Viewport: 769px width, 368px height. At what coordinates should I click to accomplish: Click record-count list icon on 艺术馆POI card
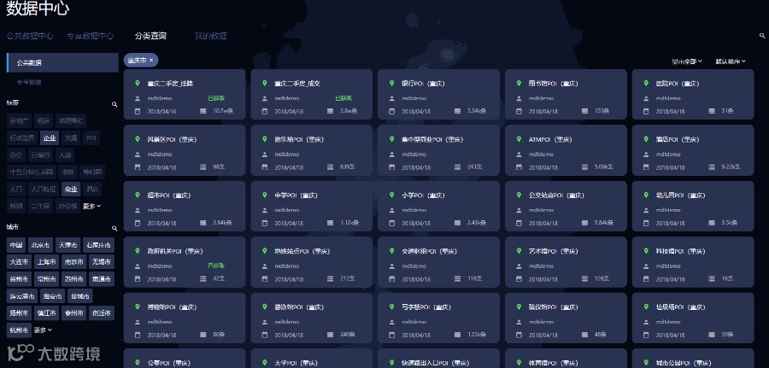[x=584, y=279]
